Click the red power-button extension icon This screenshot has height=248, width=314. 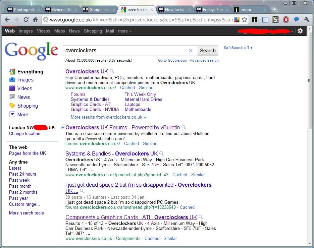[286, 19]
